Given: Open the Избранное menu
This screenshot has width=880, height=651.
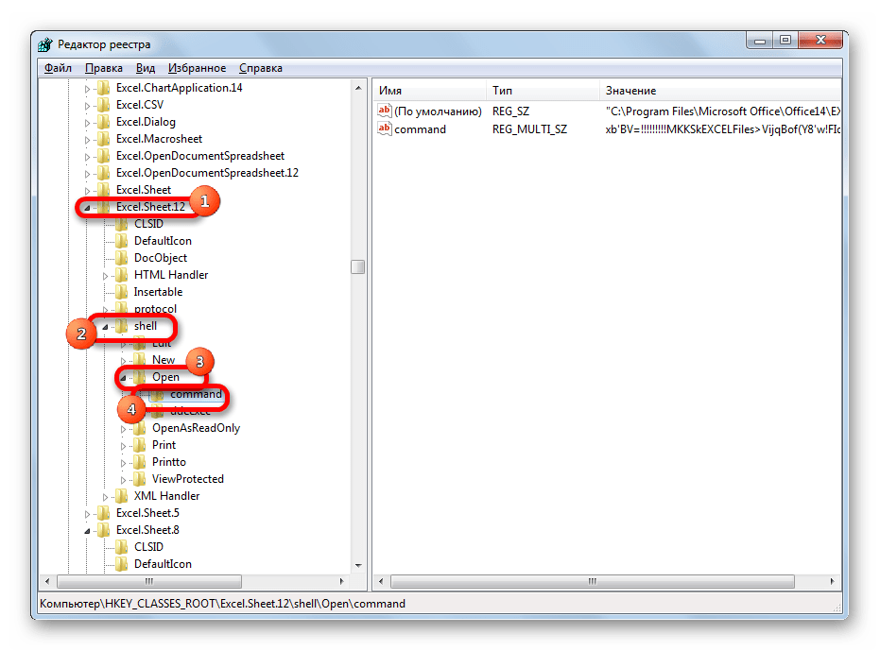Looking at the screenshot, I should click(x=197, y=68).
